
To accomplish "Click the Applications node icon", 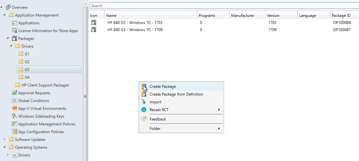I will 14,23.
